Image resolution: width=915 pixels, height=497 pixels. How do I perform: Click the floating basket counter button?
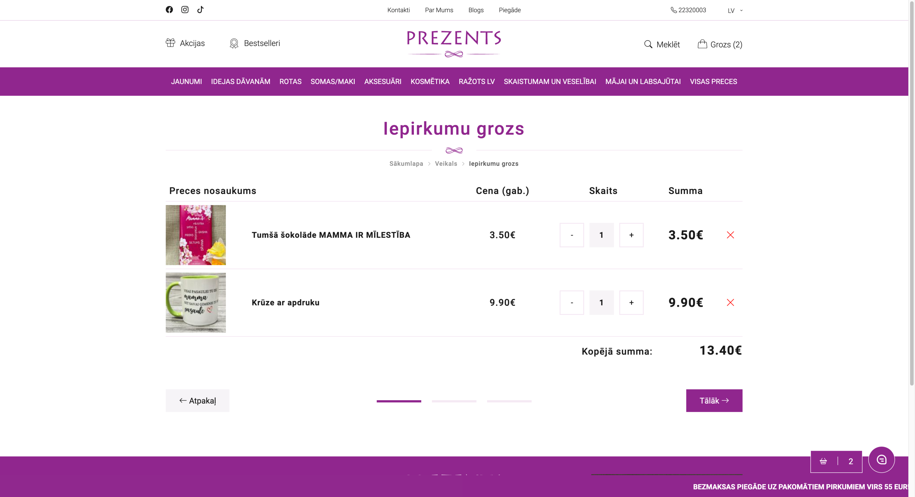tap(836, 461)
